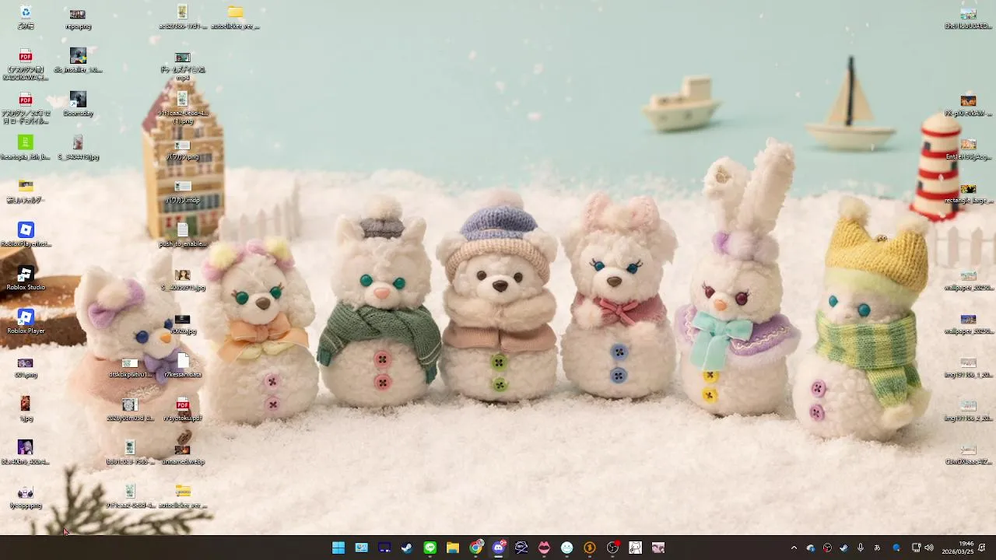The image size is (996, 560).
Task: Select the Ehc1t8bUUAED image file
Action: click(968, 19)
